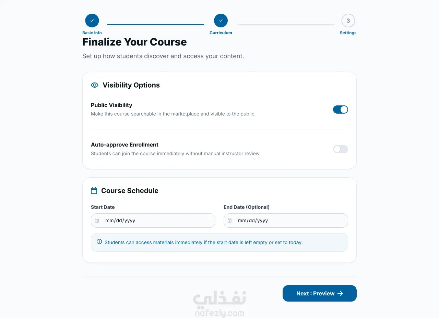This screenshot has height=318, width=439.
Task: Click calendar icon in Start Date field
Action: pos(97,220)
